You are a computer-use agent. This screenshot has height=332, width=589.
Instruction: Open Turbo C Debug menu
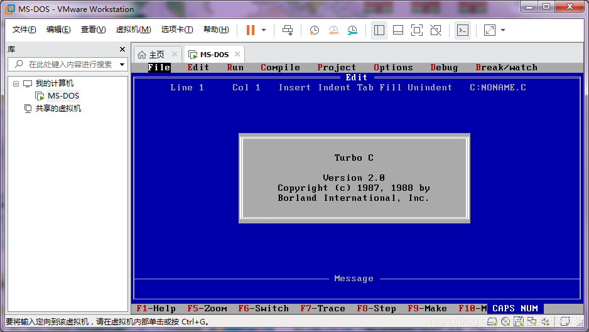pyautogui.click(x=444, y=68)
